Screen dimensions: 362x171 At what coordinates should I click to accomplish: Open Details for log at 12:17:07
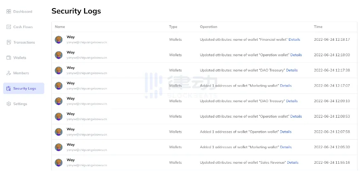pyautogui.click(x=286, y=85)
